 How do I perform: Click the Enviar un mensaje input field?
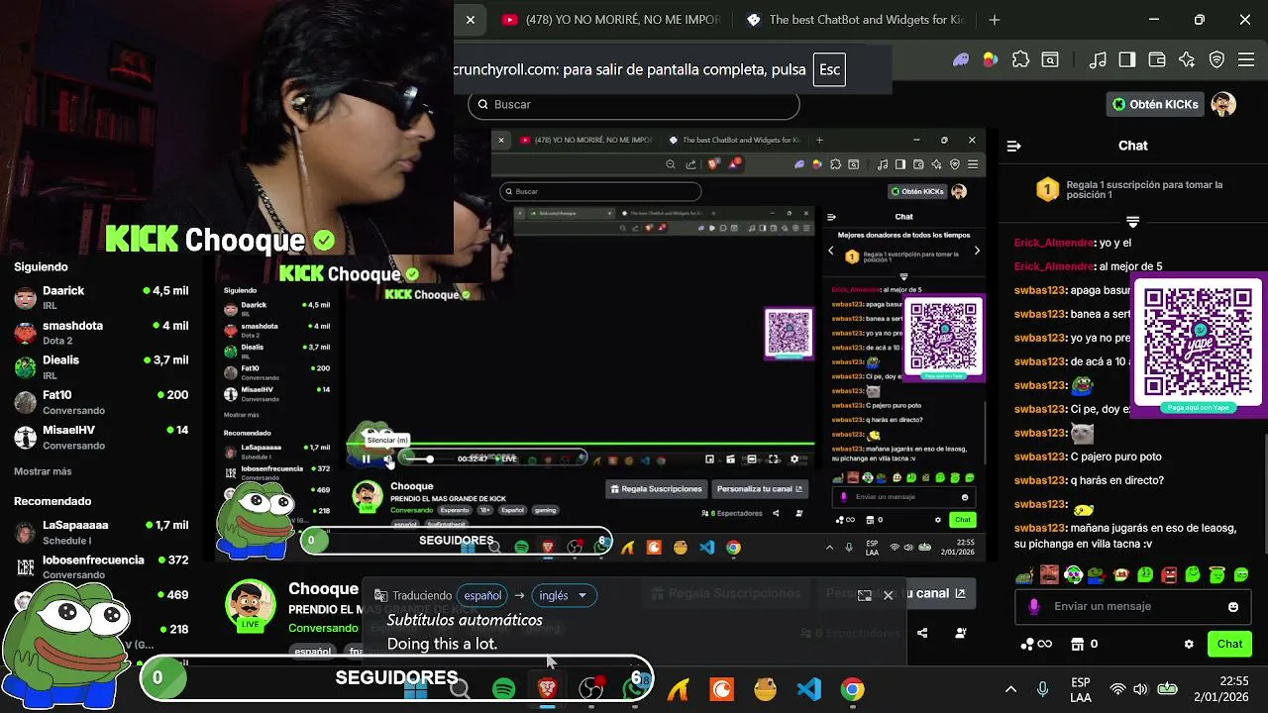pos(1134,606)
